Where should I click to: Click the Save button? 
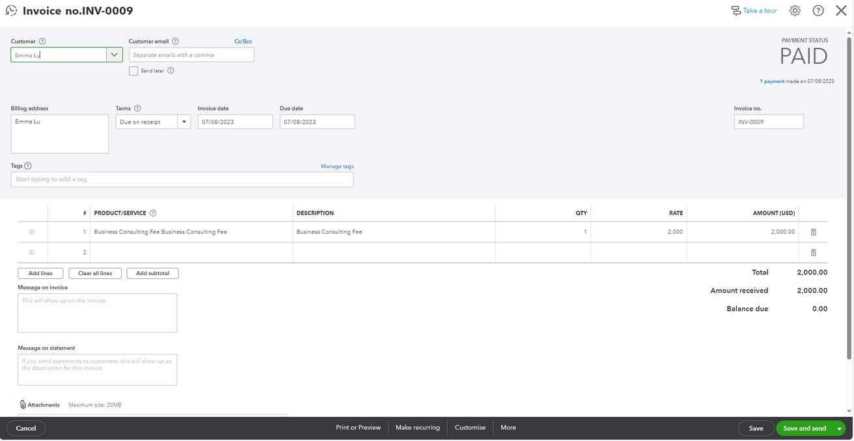pos(756,429)
